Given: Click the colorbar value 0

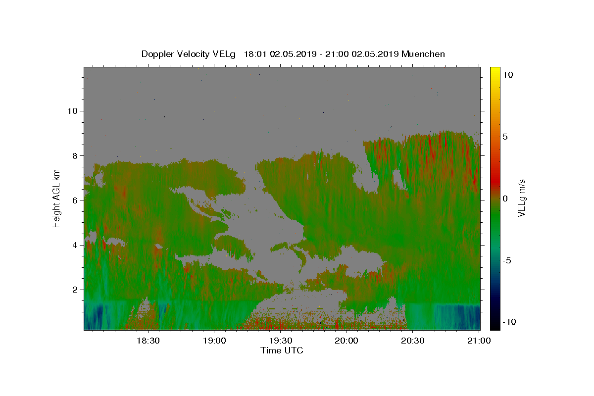Looking at the screenshot, I should (x=506, y=198).
